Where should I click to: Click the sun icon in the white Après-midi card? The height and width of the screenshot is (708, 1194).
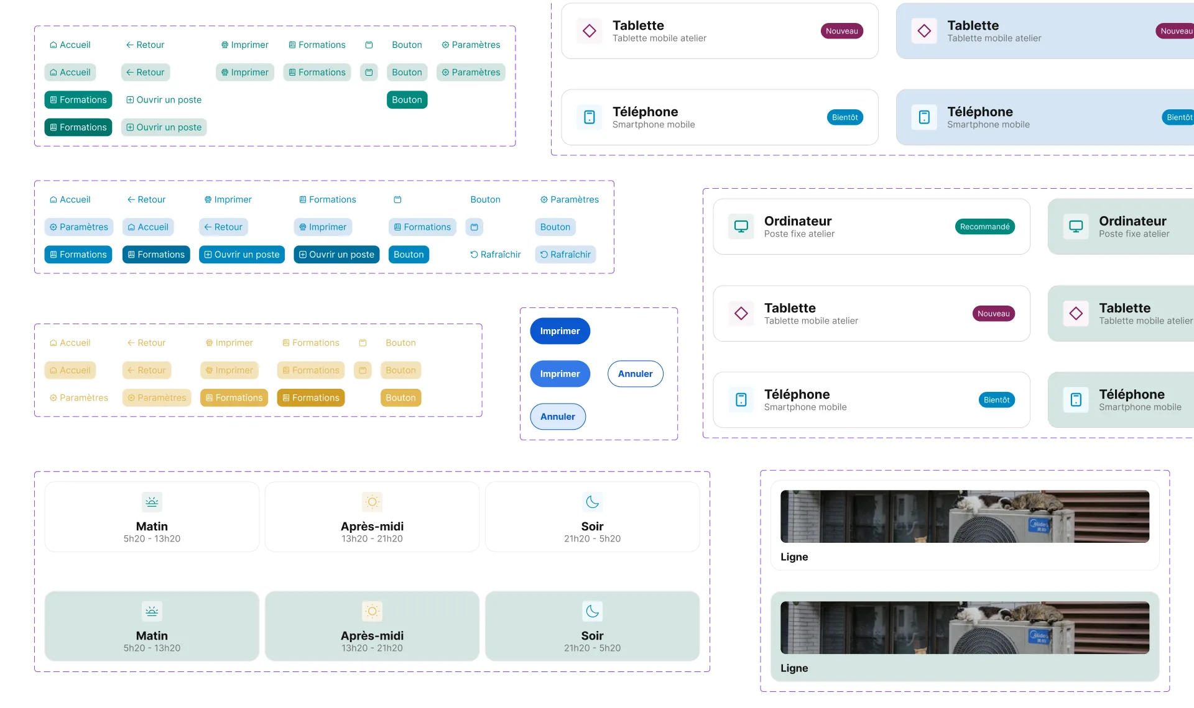(372, 502)
